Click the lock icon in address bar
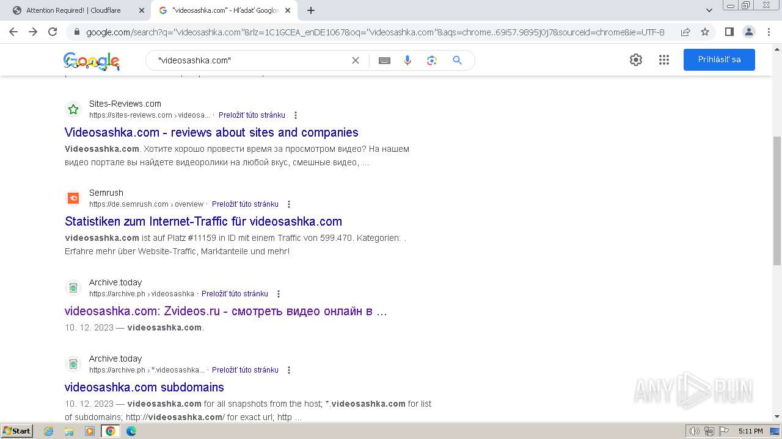This screenshot has width=782, height=439. pos(77,32)
